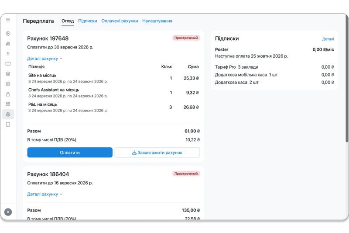Click the Сплатити до 30 вересня 2026 text

pyautogui.click(x=60, y=47)
